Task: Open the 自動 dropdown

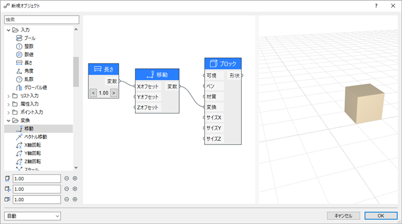Action: [33, 216]
